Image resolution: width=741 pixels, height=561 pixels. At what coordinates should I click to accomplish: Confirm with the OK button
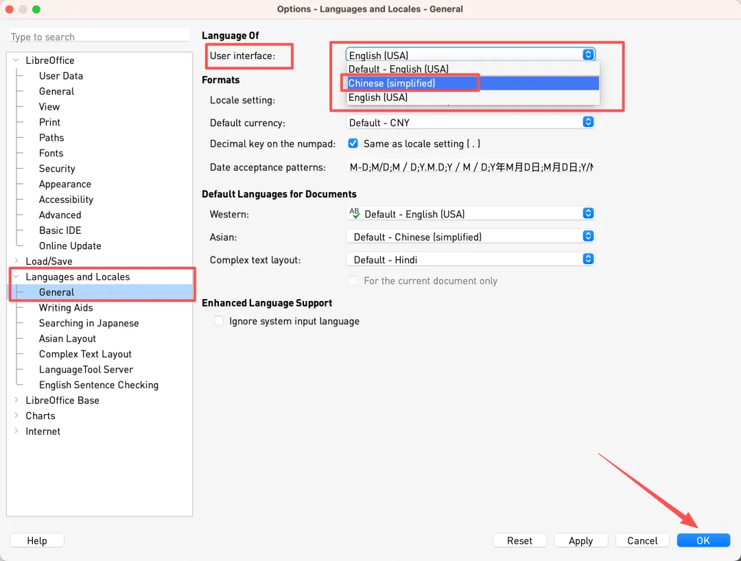703,540
